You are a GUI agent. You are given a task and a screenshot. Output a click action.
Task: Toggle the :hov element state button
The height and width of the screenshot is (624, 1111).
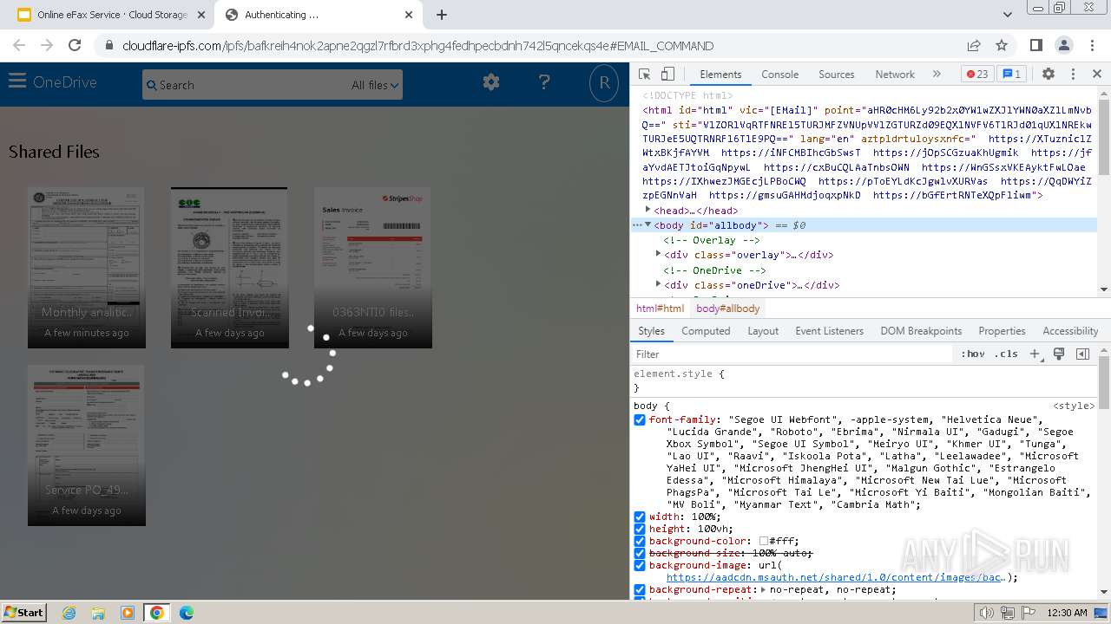pos(973,354)
